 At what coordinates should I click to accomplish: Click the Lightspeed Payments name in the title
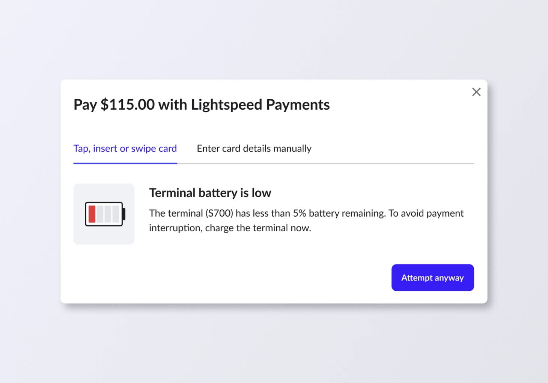[x=260, y=104]
